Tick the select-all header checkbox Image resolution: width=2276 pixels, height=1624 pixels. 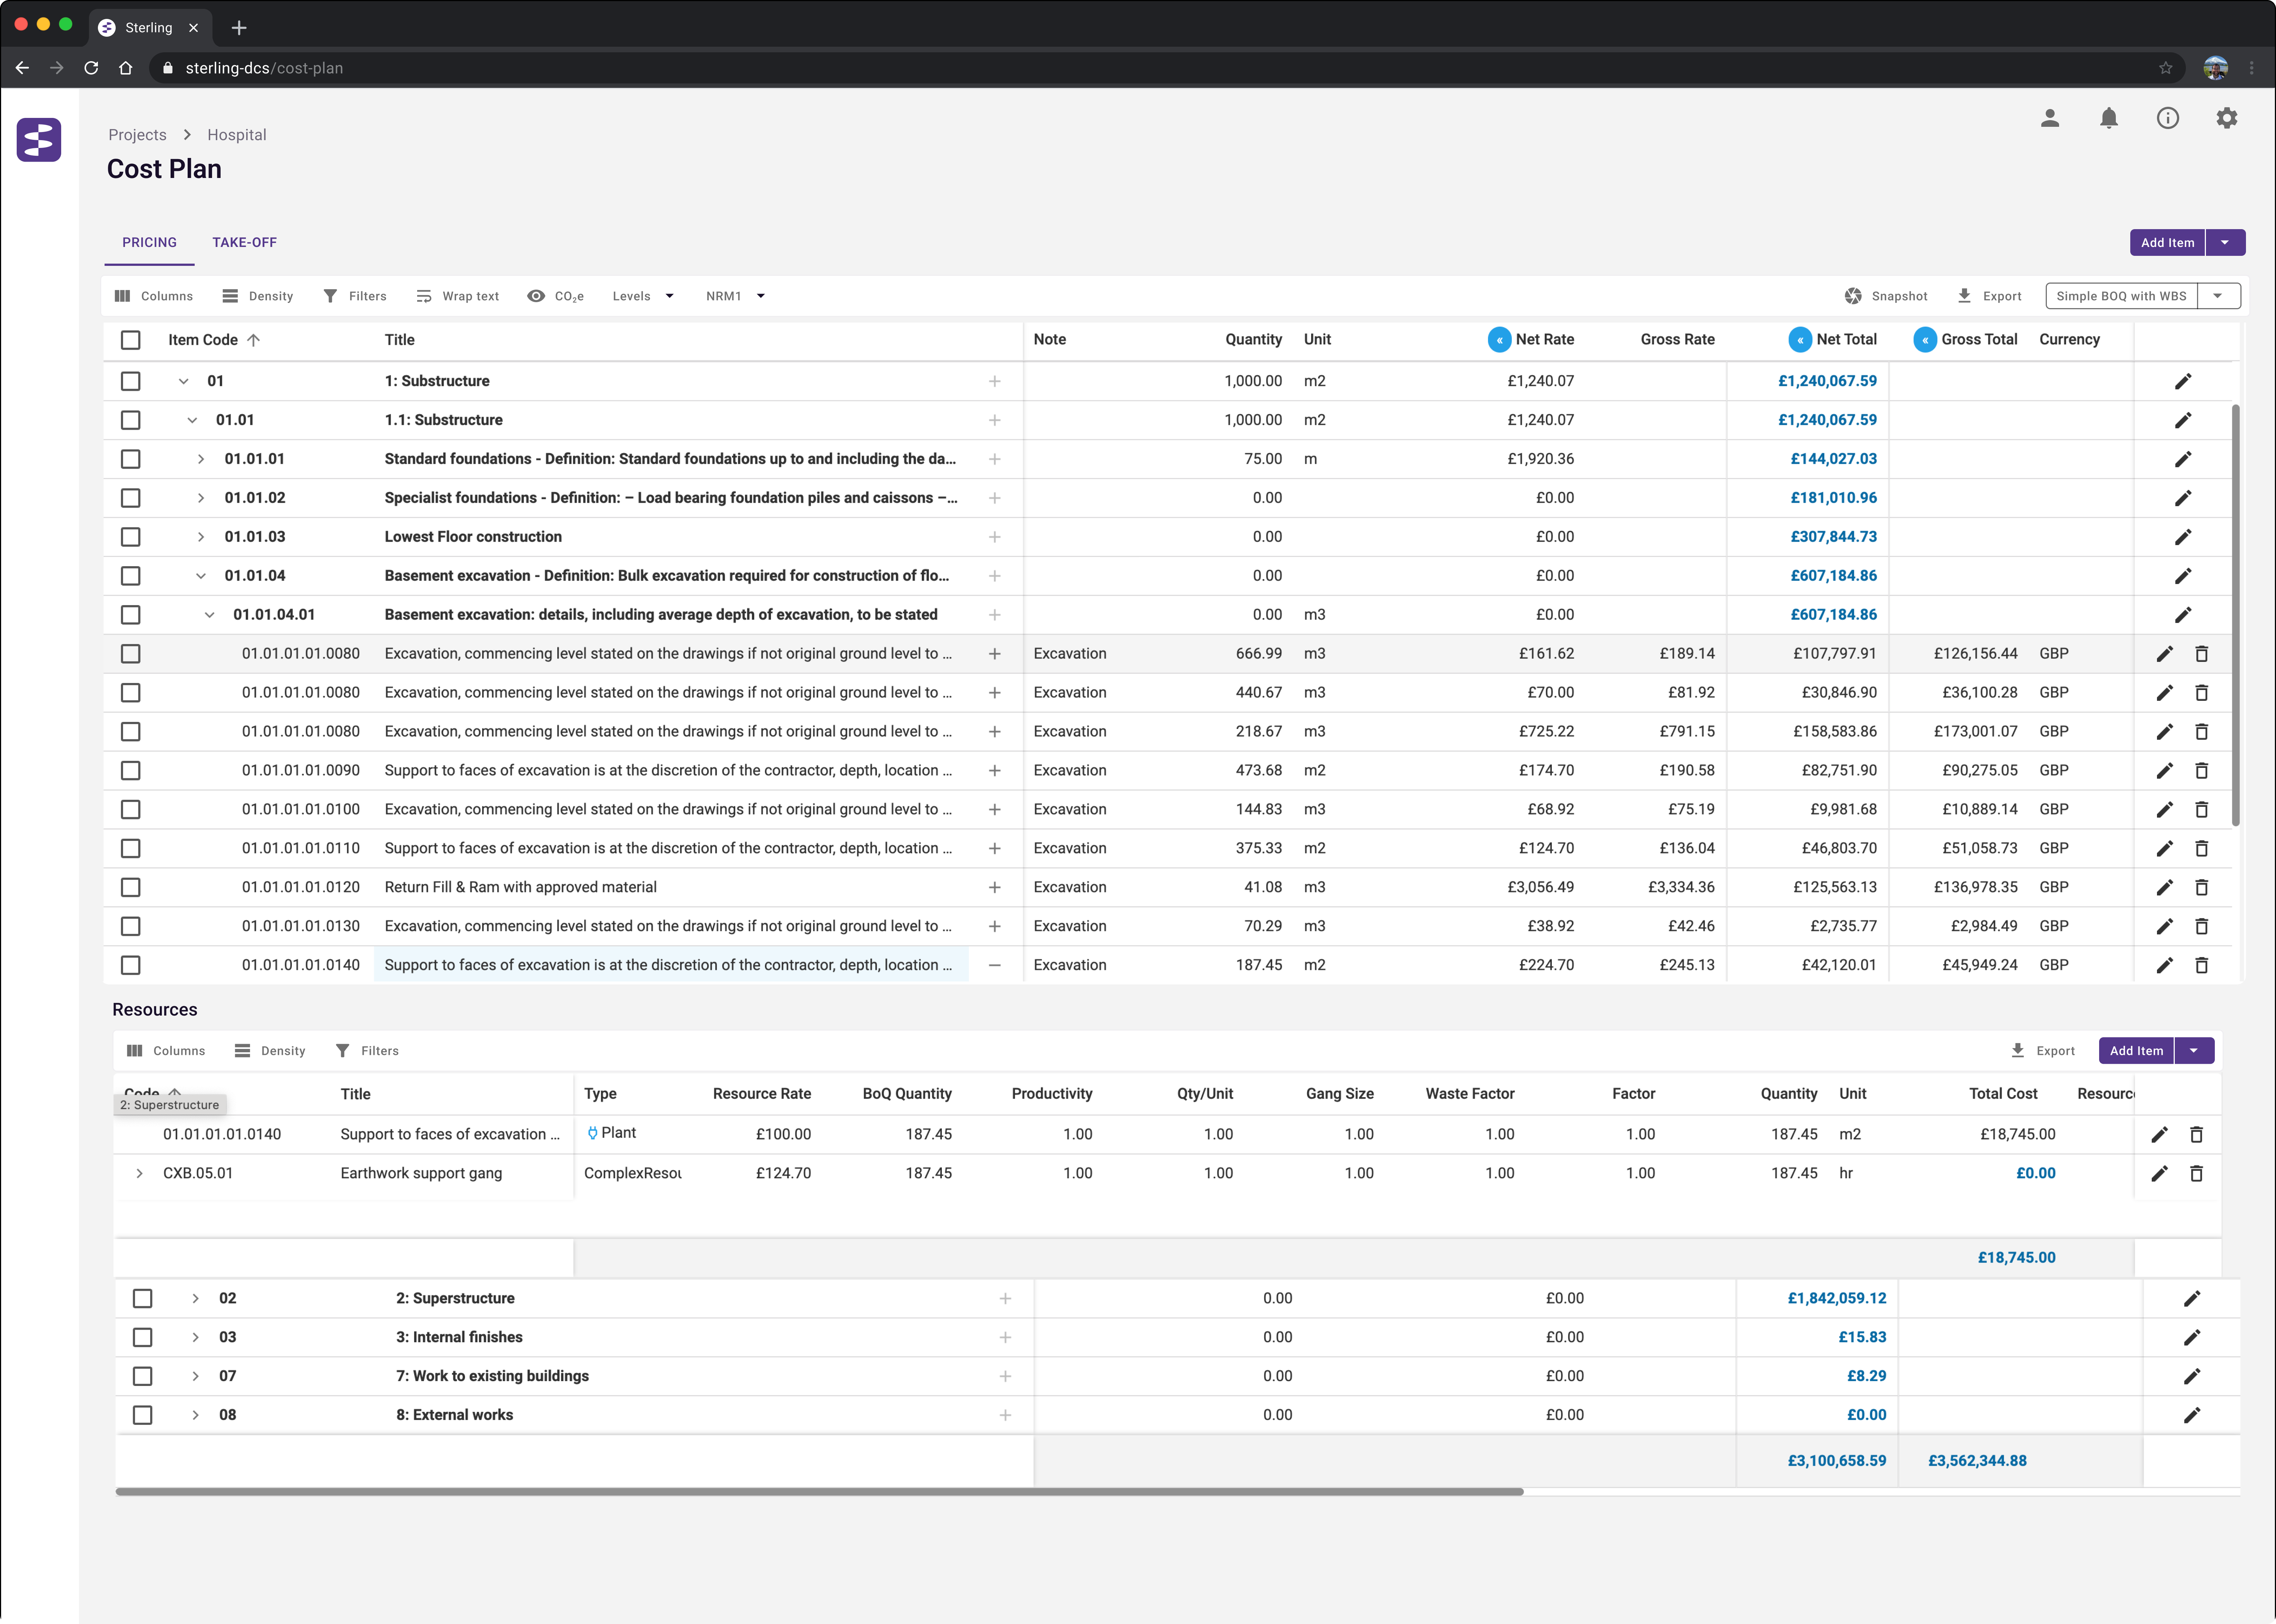131,340
